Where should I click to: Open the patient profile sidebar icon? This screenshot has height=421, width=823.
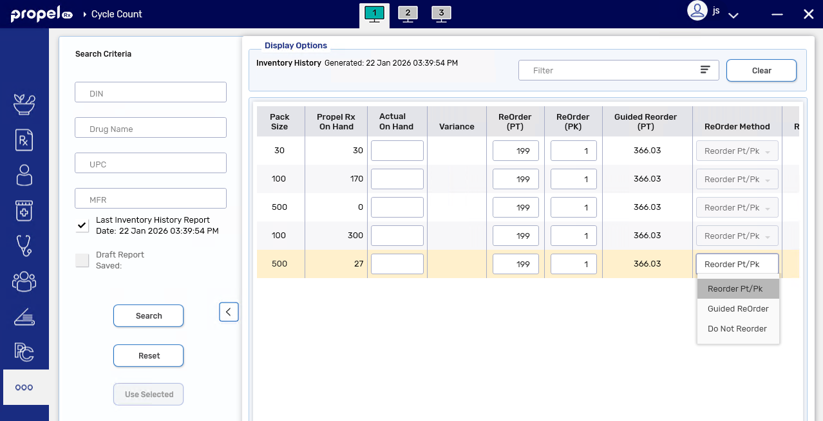pyautogui.click(x=24, y=175)
